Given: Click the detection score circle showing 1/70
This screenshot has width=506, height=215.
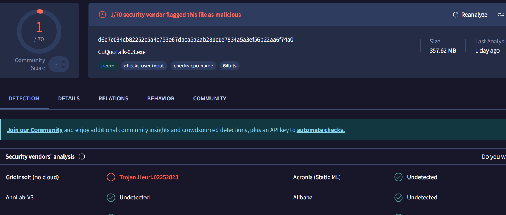Looking at the screenshot, I should (x=39, y=31).
